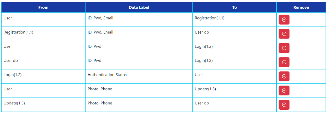Remove the User to Update(1.3) row
The width and height of the screenshot is (328, 114).
pos(284,91)
